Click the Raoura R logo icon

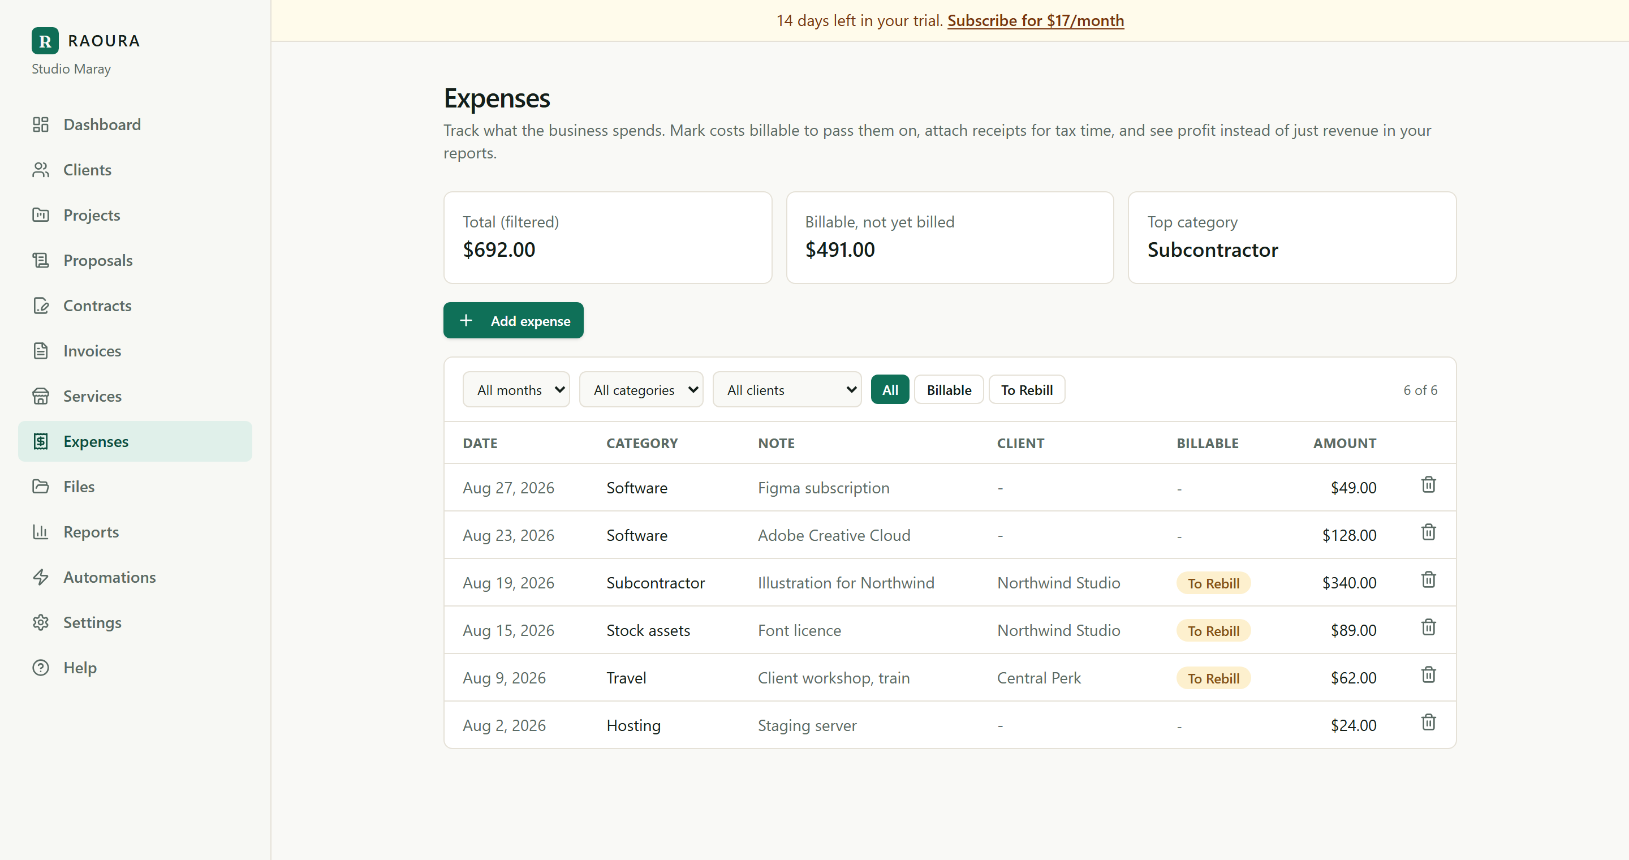(45, 41)
